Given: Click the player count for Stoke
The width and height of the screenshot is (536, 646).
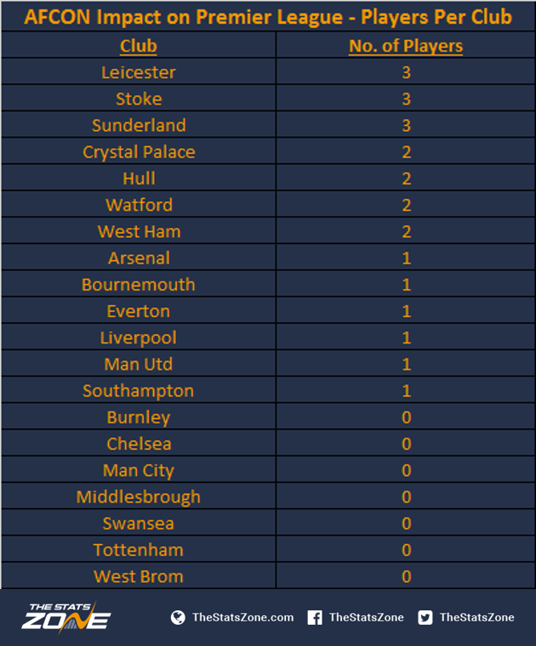Looking at the screenshot, I should 407,99.
